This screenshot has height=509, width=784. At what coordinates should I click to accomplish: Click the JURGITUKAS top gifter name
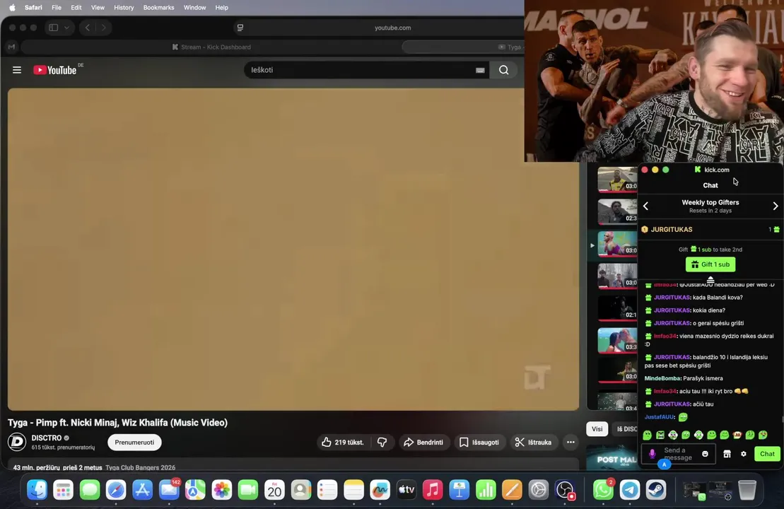click(672, 230)
